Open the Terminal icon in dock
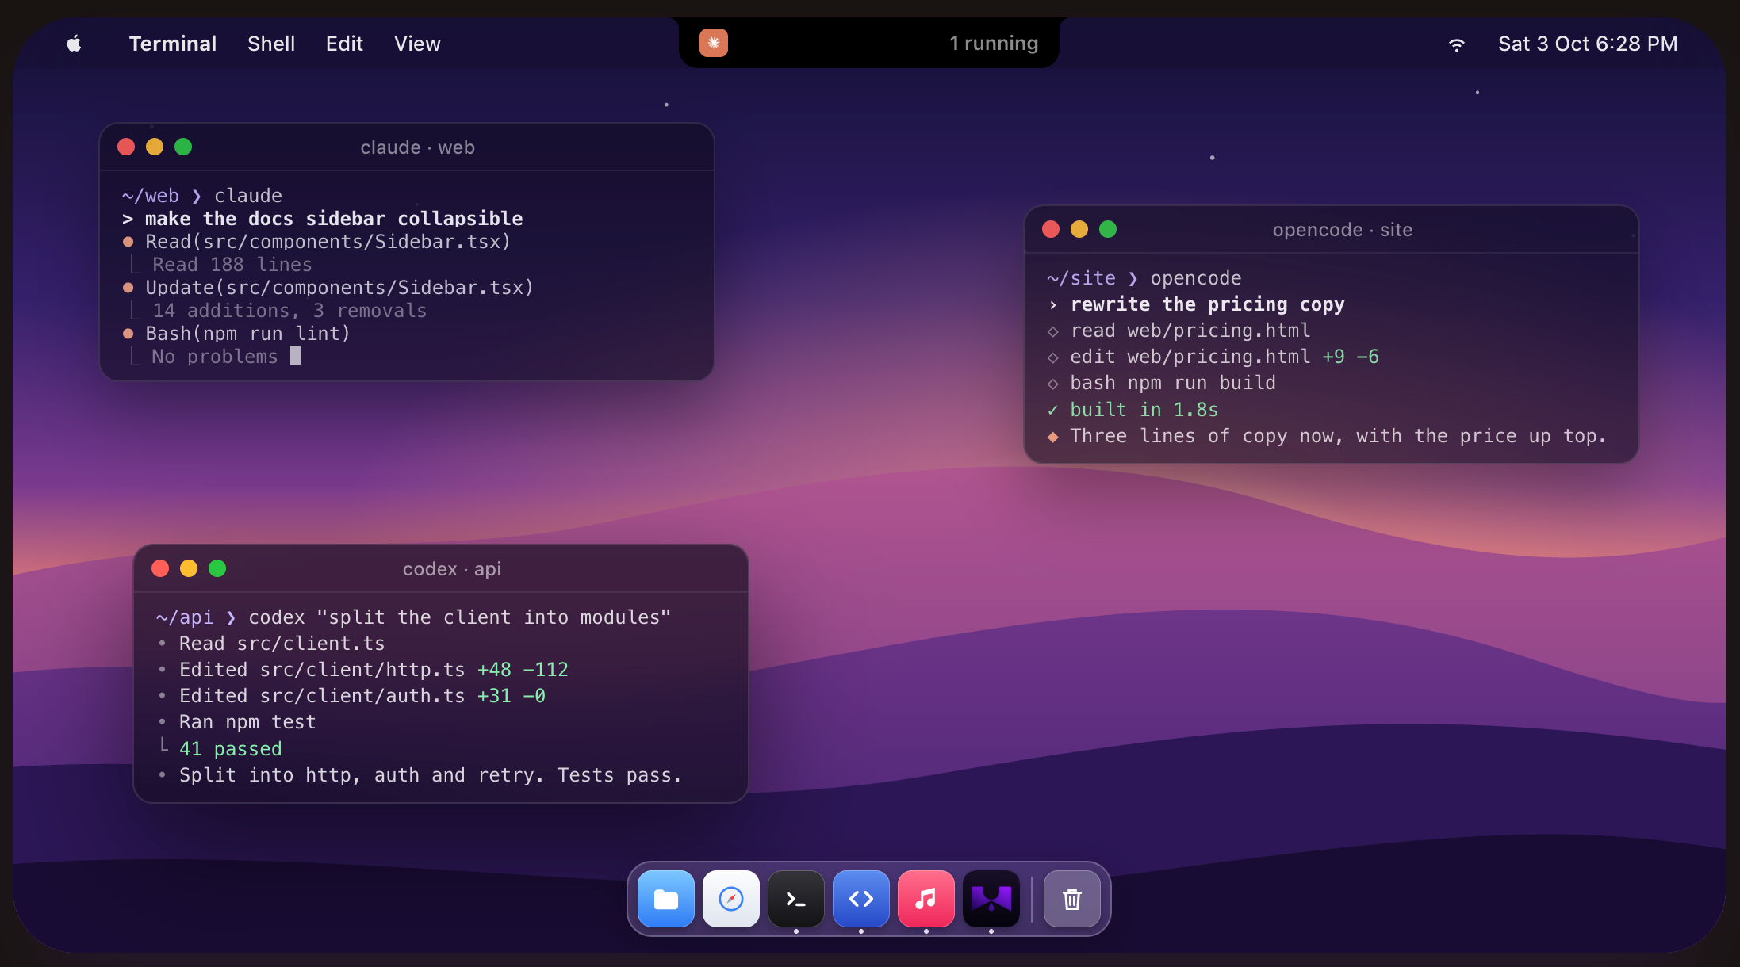The height and width of the screenshot is (967, 1740). tap(796, 899)
